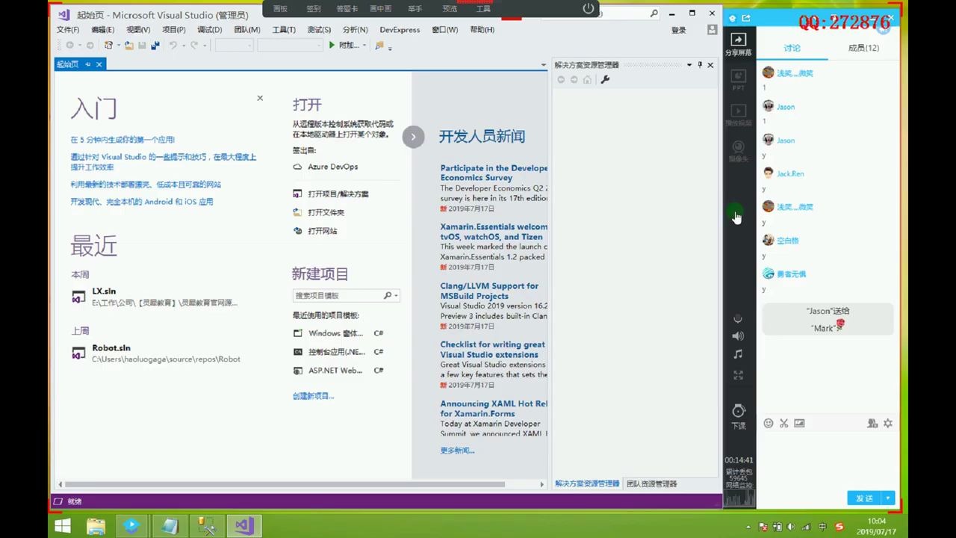Open the 视图(V) menu
The width and height of the screenshot is (956, 538).
[x=138, y=30]
